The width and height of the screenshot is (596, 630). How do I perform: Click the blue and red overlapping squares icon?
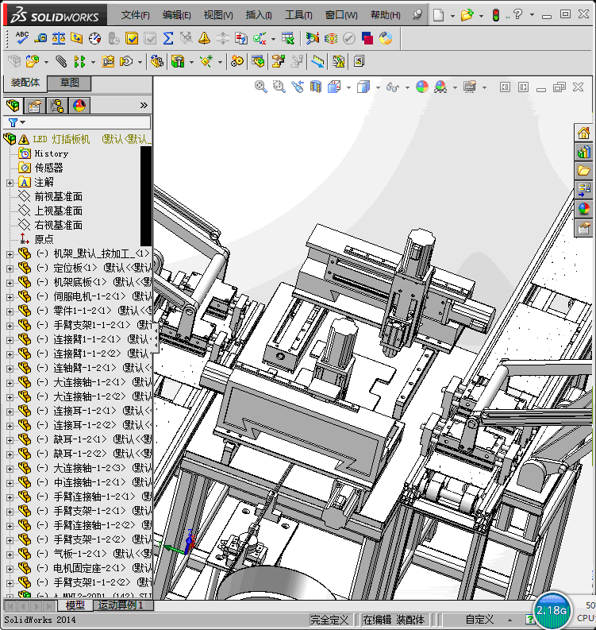coord(367,38)
